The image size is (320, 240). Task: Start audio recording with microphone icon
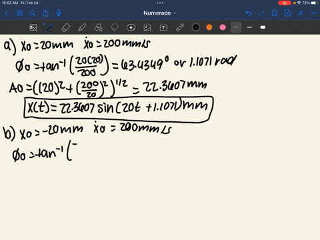59,13
